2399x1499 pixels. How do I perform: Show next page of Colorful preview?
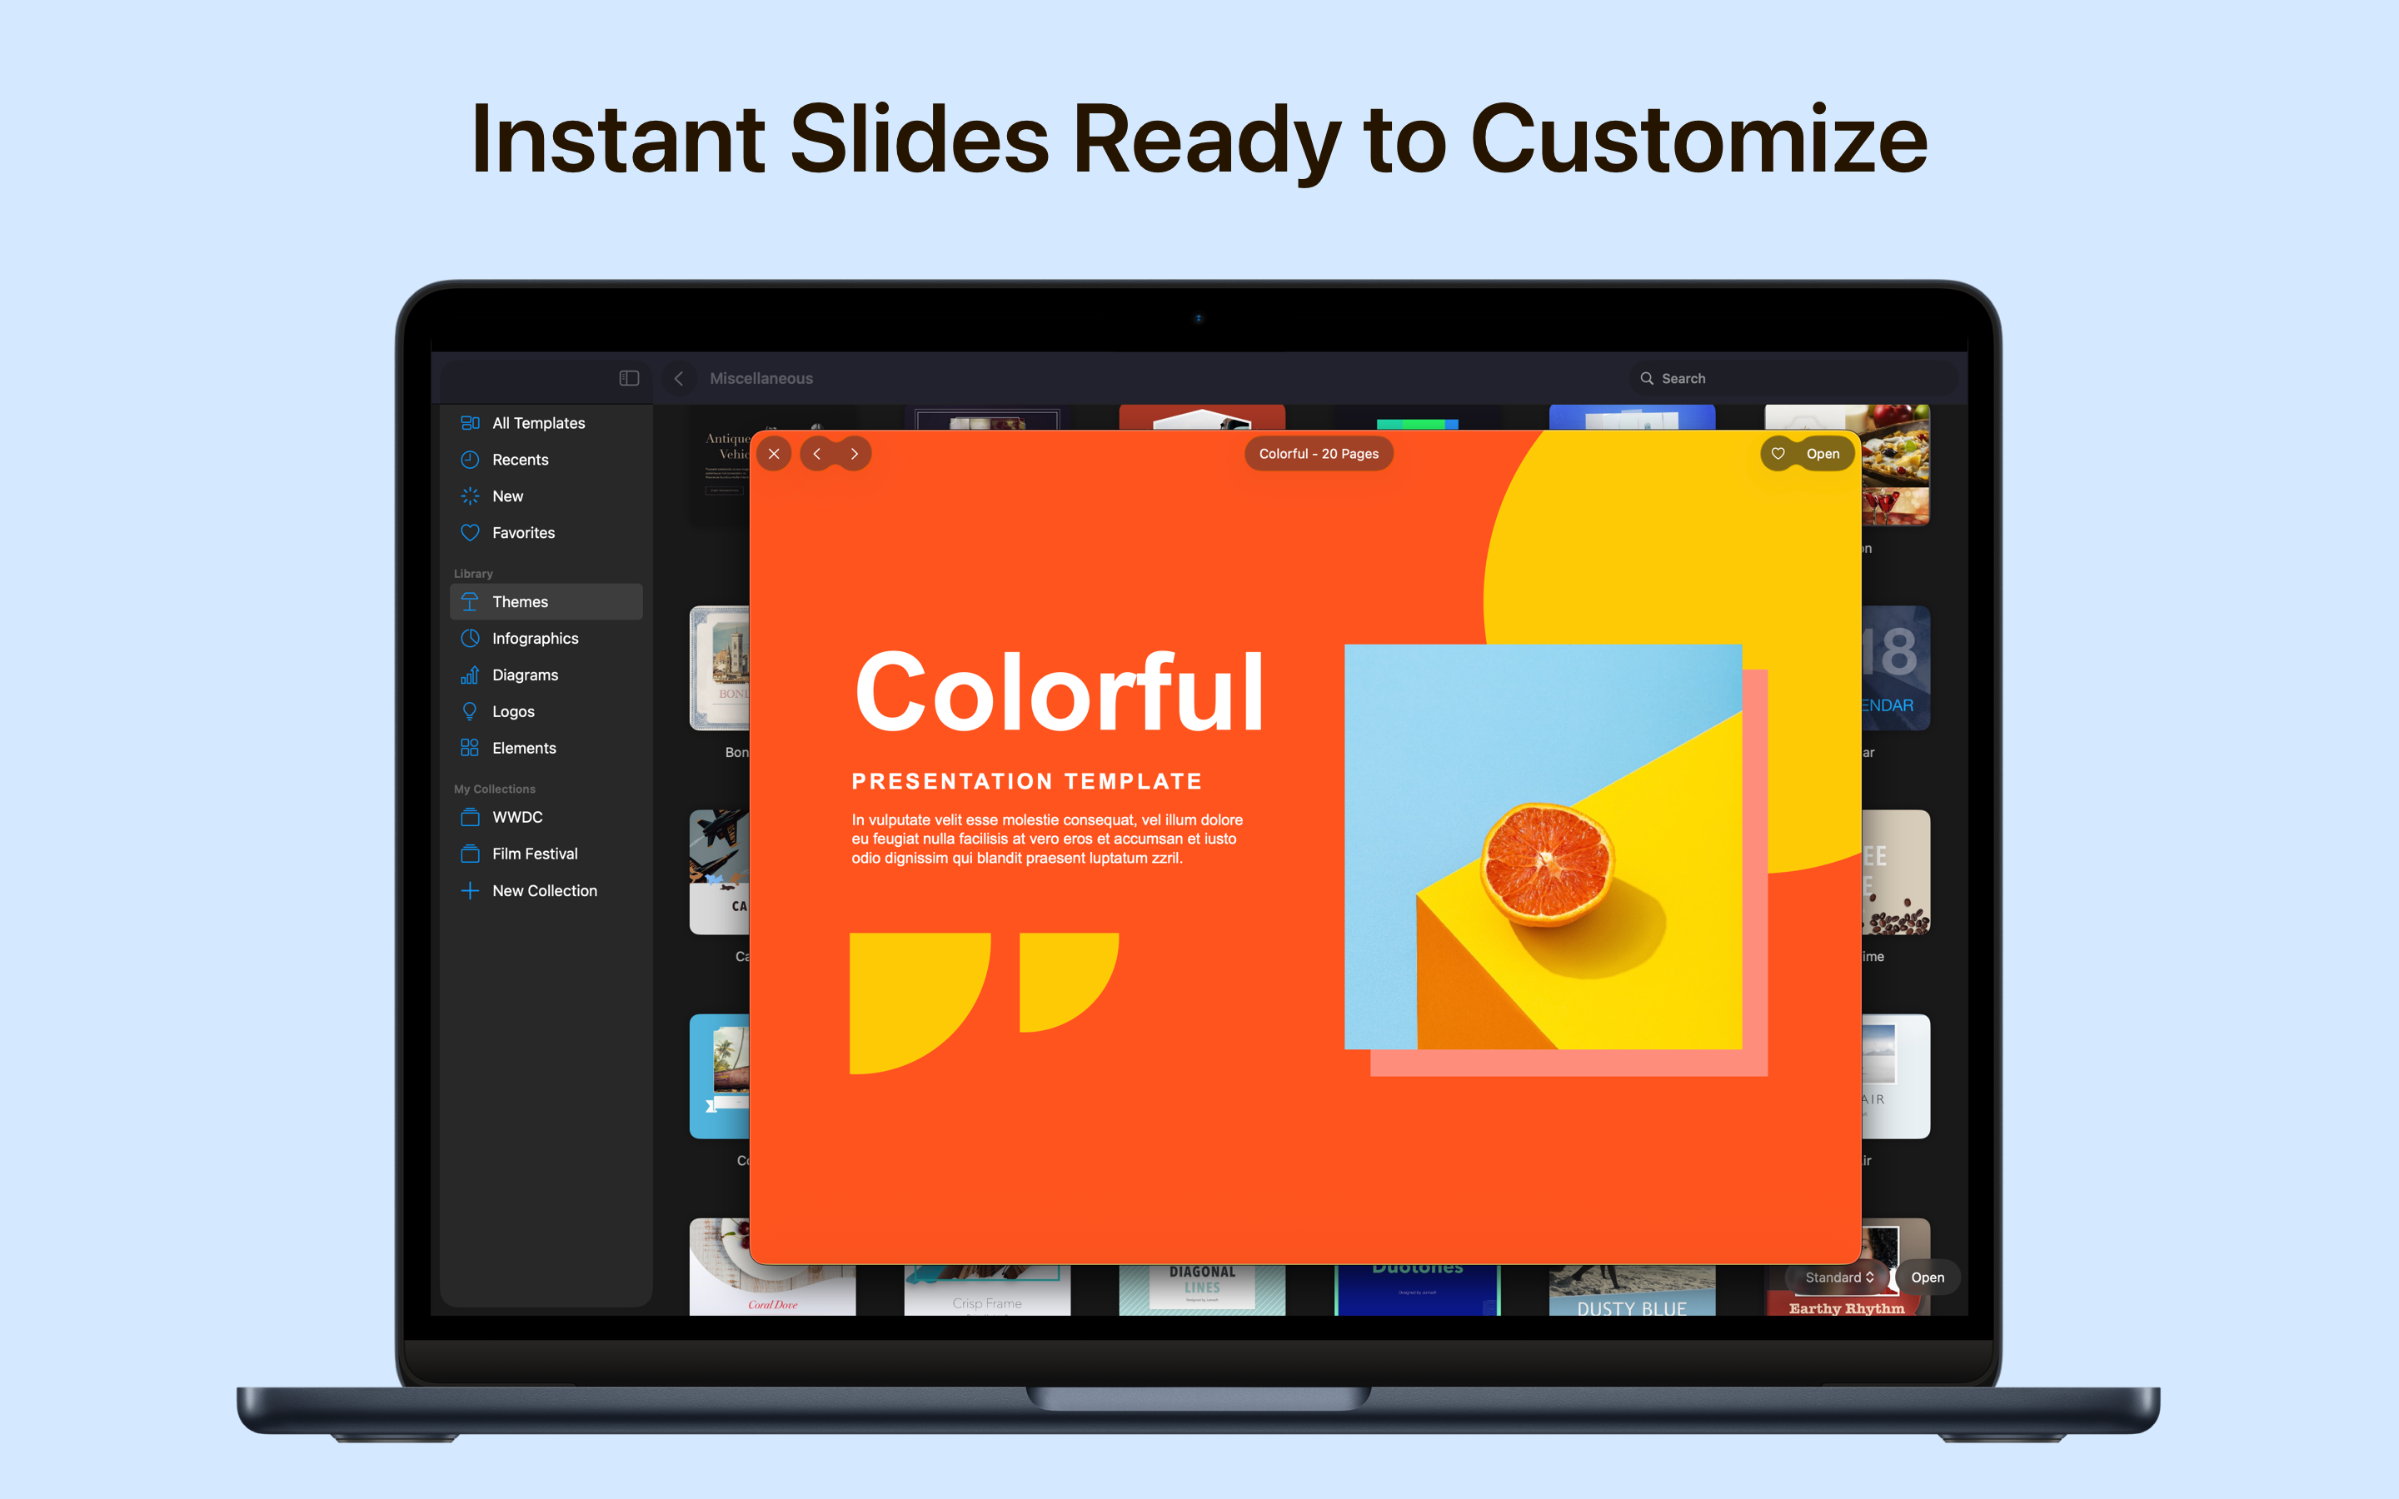tap(855, 453)
